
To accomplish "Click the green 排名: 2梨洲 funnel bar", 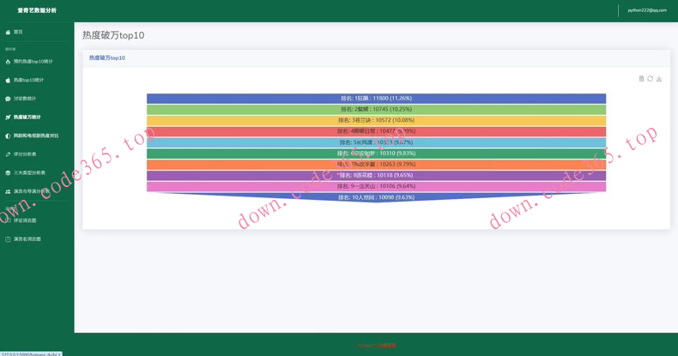I will [376, 110].
